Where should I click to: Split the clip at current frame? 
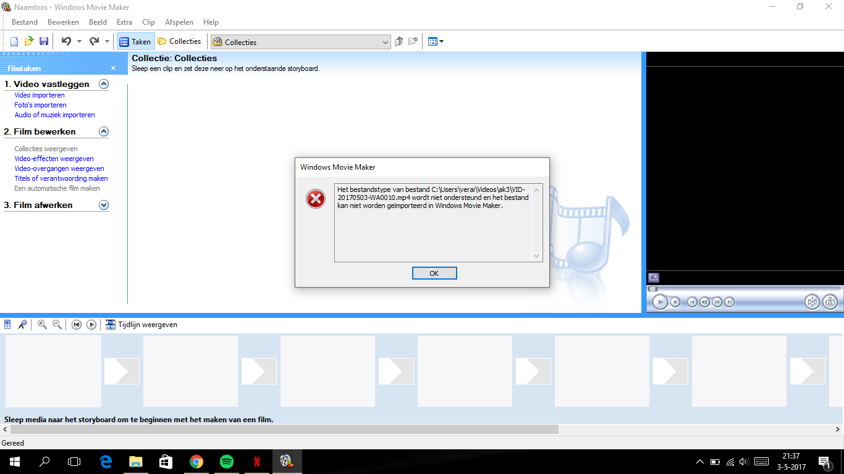(812, 302)
